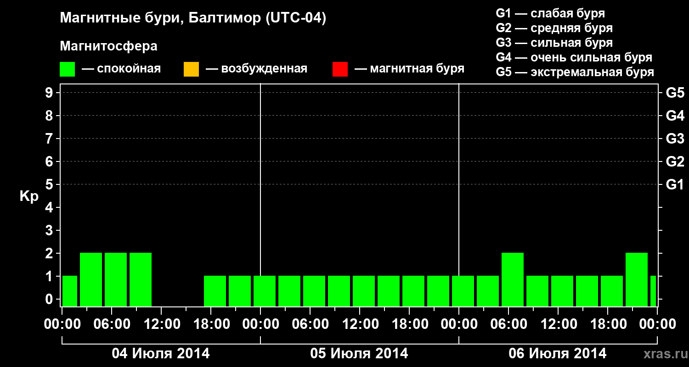Image resolution: width=689 pixels, height=367 pixels.
Task: Click the G2 label on right axis
Action: (x=675, y=161)
